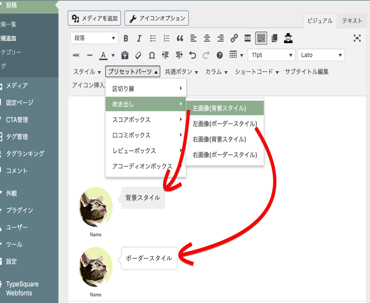Select 左画像(ボーダースタイル) from the submenu
Viewport: 370px width, 303px height.
[225, 124]
